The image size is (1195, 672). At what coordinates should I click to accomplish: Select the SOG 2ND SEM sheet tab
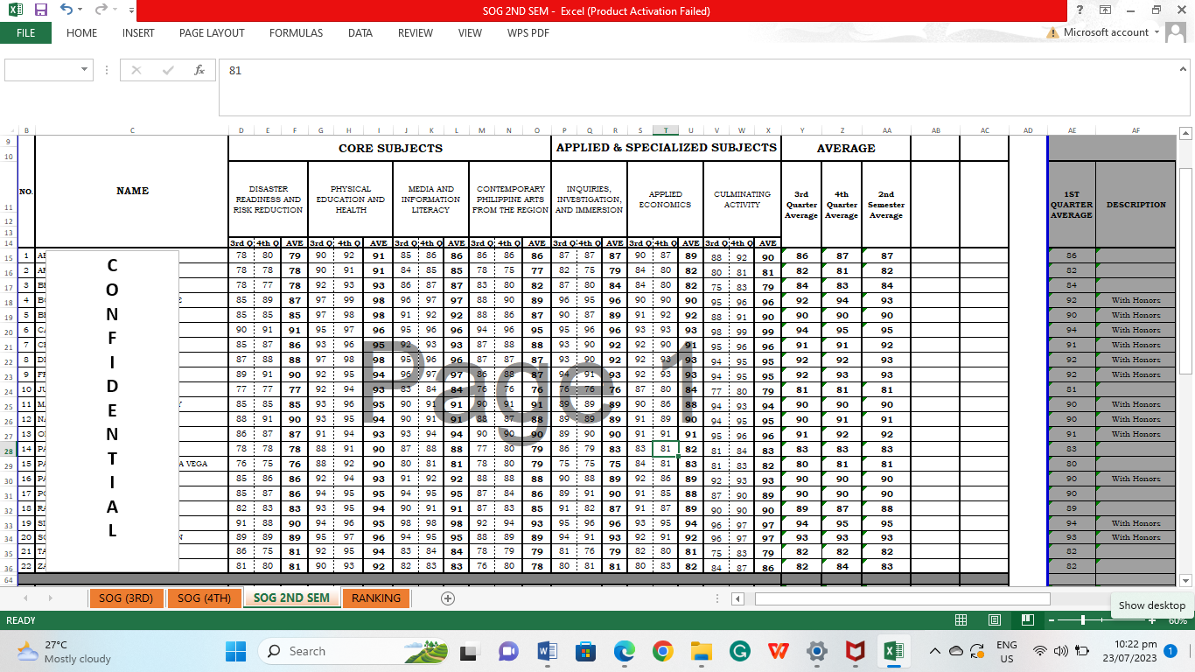pos(291,598)
